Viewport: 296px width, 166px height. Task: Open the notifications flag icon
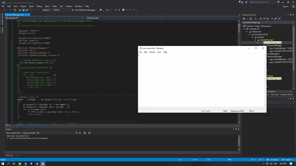tap(239, 2)
